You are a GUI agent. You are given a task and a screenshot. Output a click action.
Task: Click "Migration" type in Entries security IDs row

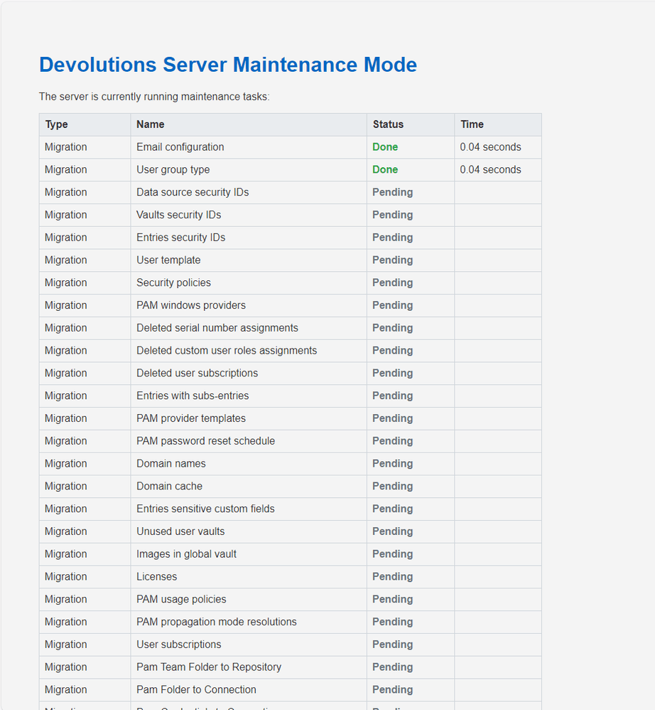(65, 238)
